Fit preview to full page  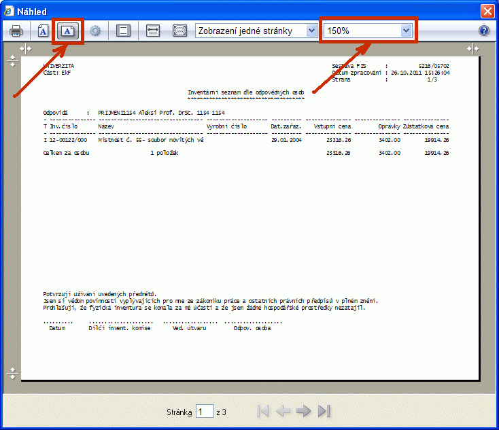coord(179,31)
